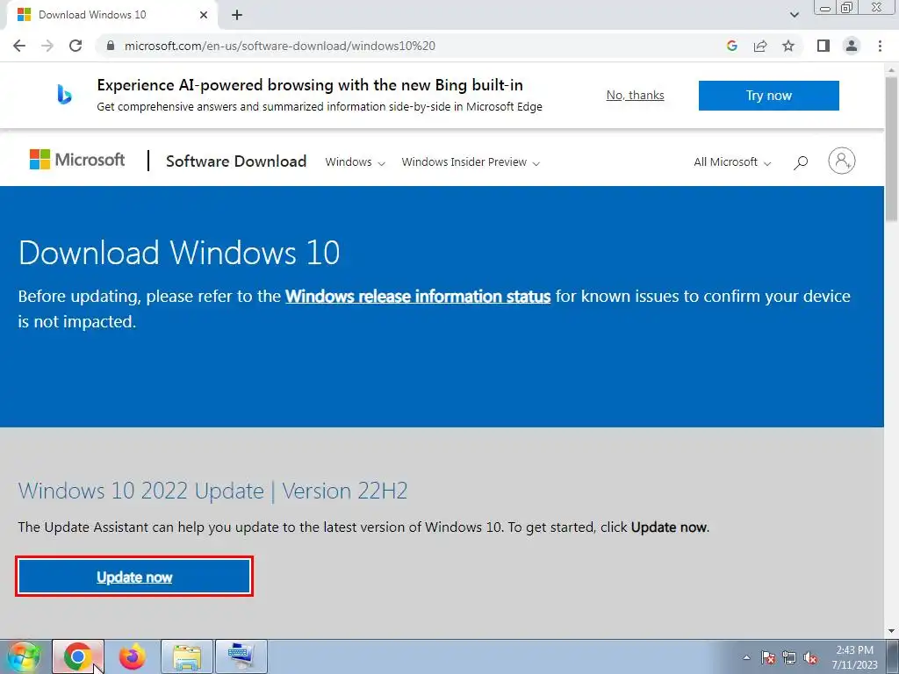The image size is (899, 674).
Task: Expand the Windows menu dropdown
Action: (x=355, y=162)
